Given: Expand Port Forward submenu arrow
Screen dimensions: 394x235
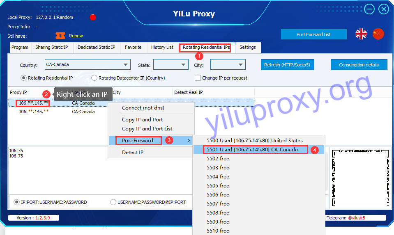Looking at the screenshot, I should click(x=189, y=141).
